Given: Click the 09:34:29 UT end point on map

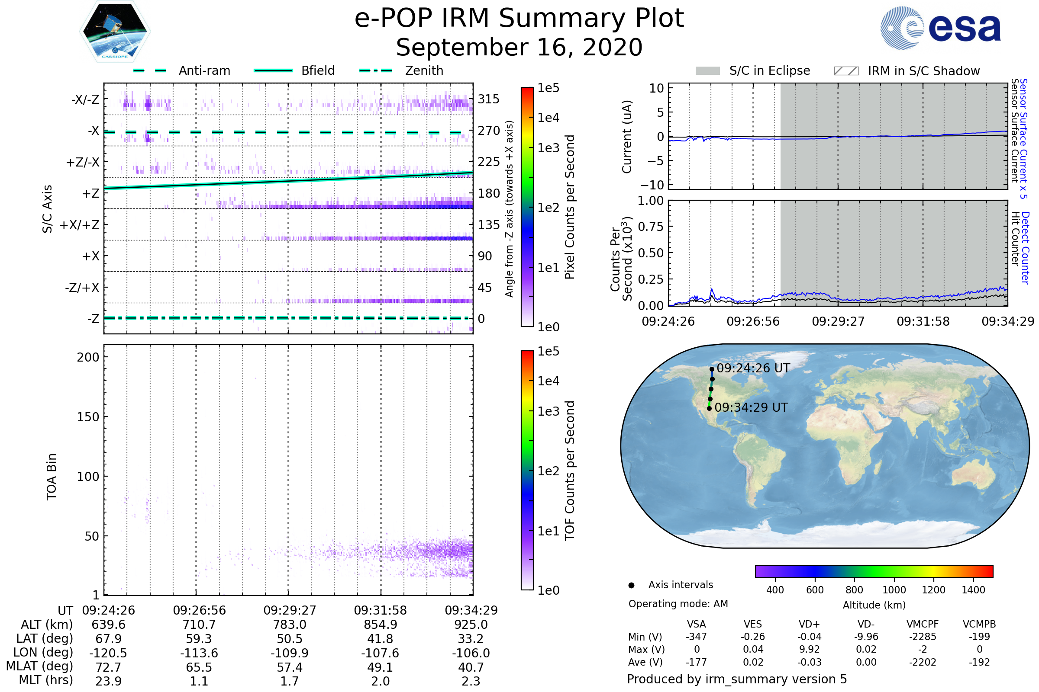Looking at the screenshot, I should (x=709, y=409).
